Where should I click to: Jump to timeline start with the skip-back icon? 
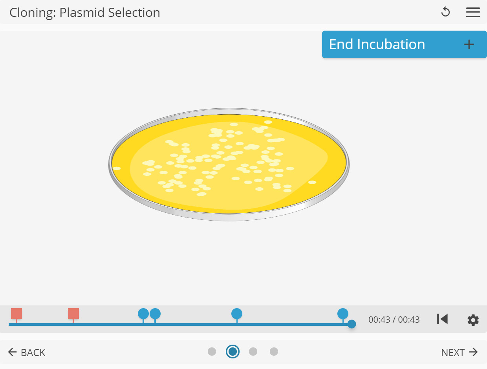tap(442, 319)
